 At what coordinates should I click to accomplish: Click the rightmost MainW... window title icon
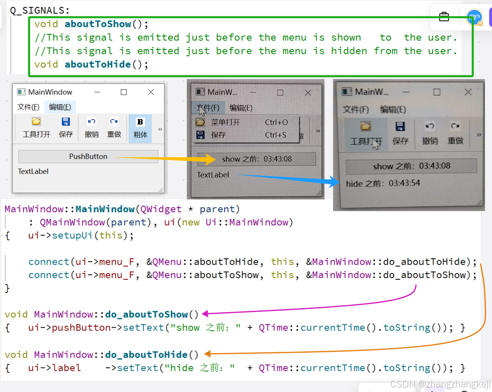(x=347, y=92)
